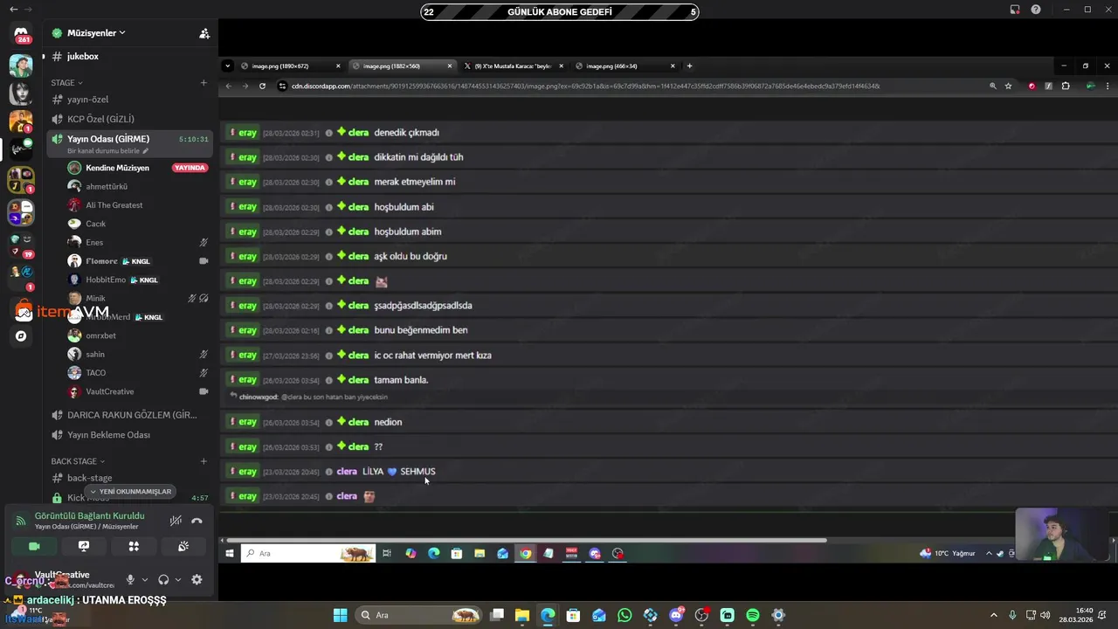The image size is (1118, 629).
Task: Toggle noise suppression icon in voice panel
Action: click(176, 521)
